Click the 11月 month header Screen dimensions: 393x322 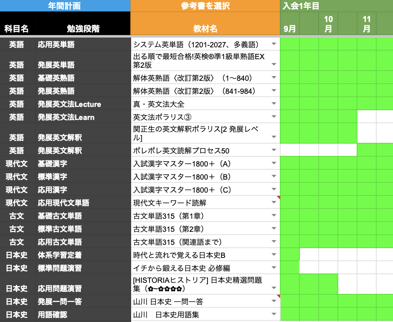tap(366, 24)
